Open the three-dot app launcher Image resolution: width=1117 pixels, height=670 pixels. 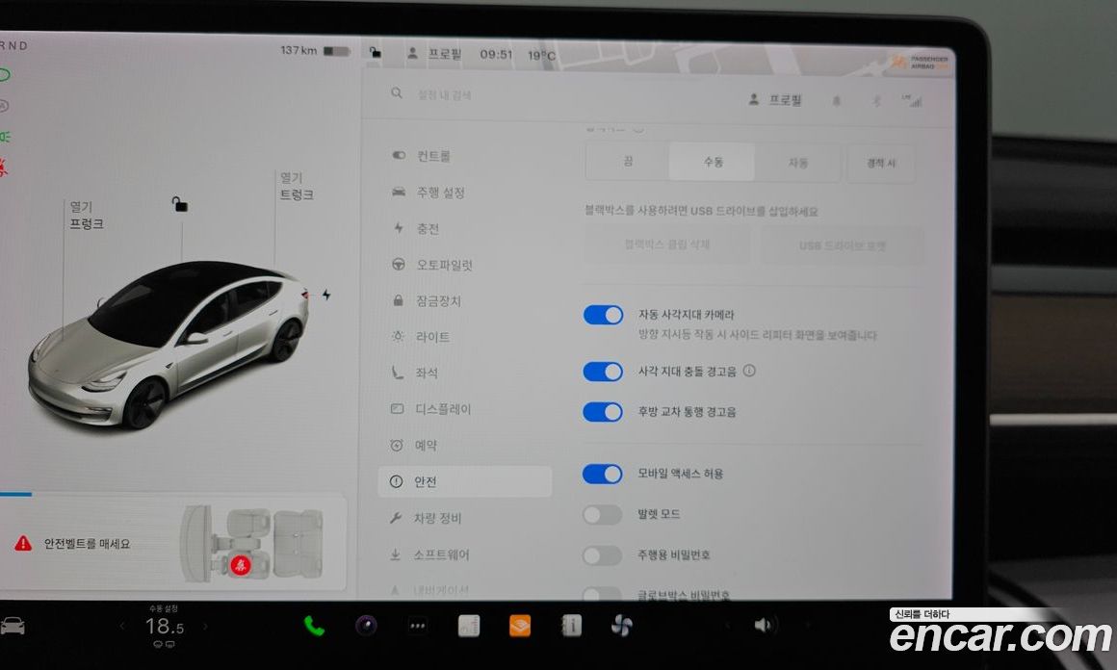coord(417,626)
